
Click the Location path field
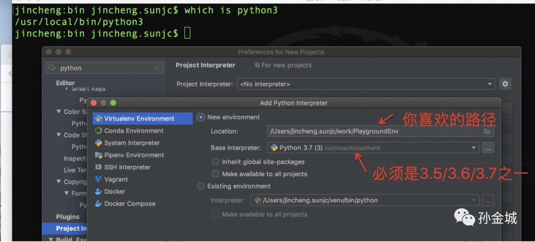tap(380, 131)
